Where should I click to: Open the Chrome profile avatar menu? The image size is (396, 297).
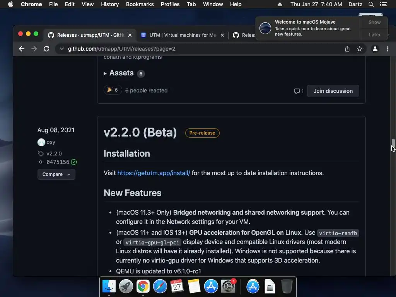[x=375, y=49]
